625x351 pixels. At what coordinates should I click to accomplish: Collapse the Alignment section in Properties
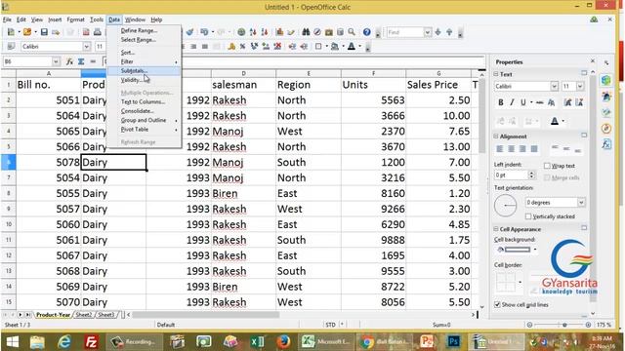(496, 136)
